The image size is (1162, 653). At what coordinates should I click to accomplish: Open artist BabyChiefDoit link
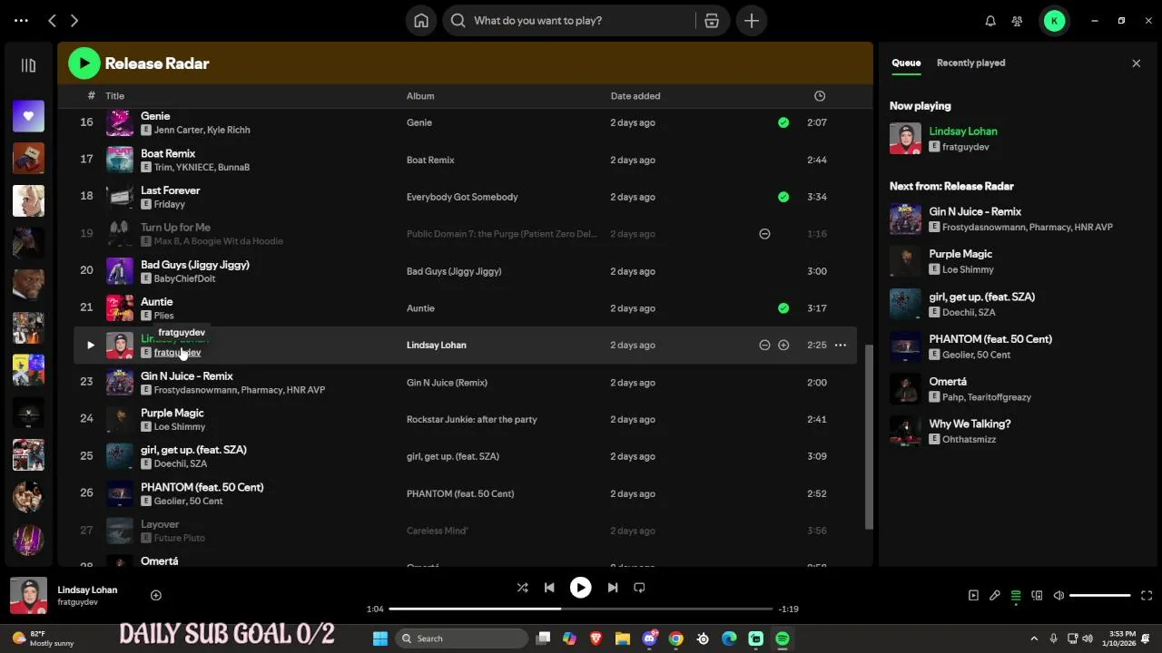coord(184,278)
